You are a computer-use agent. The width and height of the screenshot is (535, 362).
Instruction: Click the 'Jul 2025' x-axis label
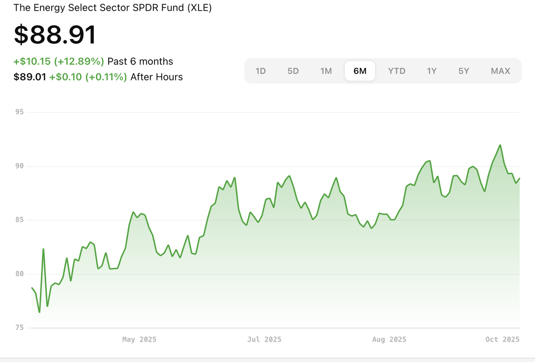tap(264, 339)
